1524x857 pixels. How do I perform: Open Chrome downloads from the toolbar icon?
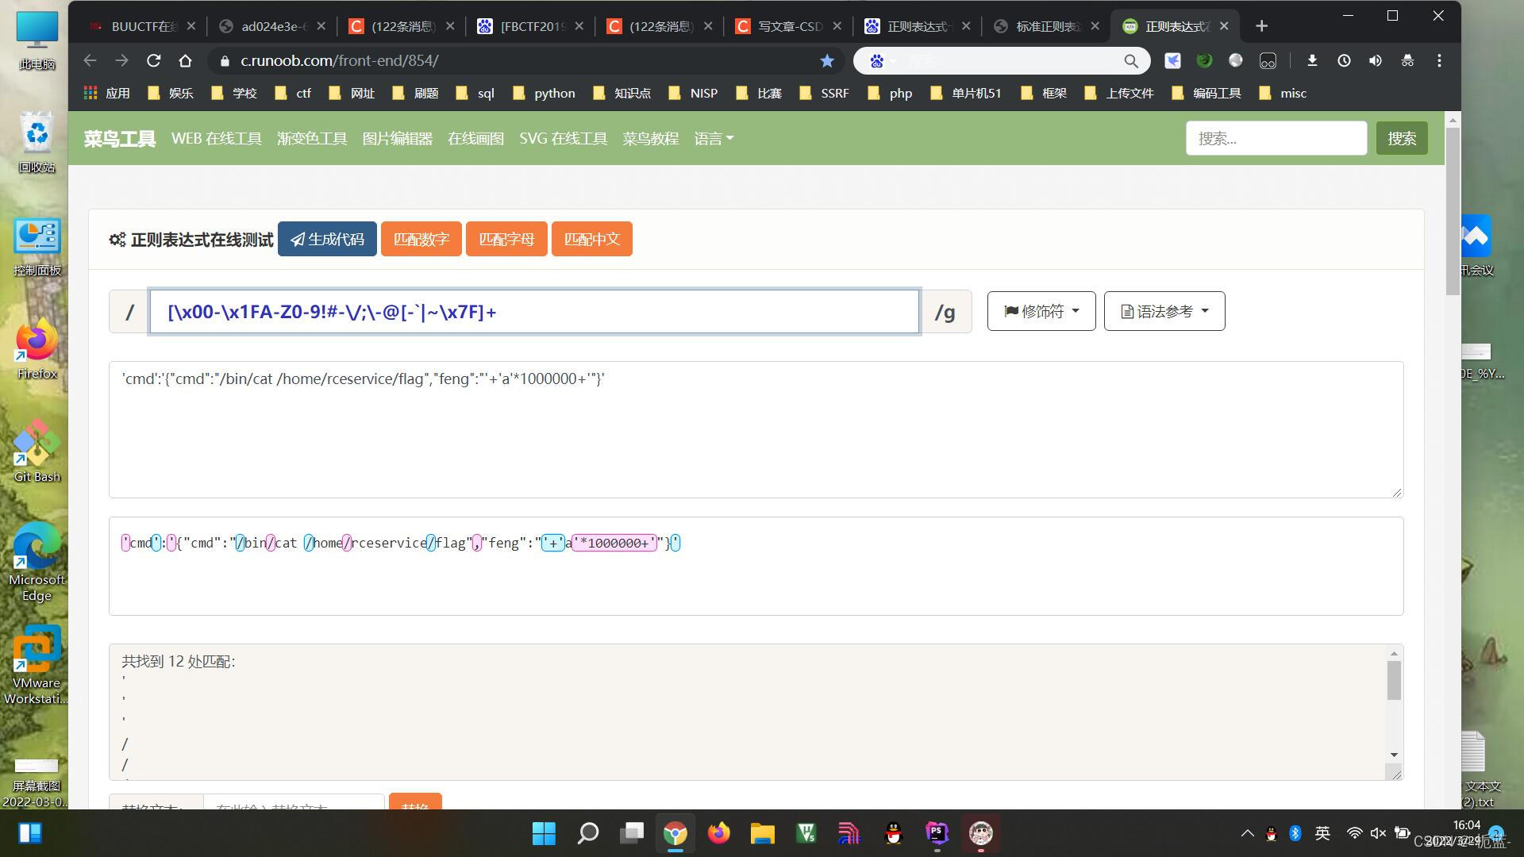[1312, 60]
